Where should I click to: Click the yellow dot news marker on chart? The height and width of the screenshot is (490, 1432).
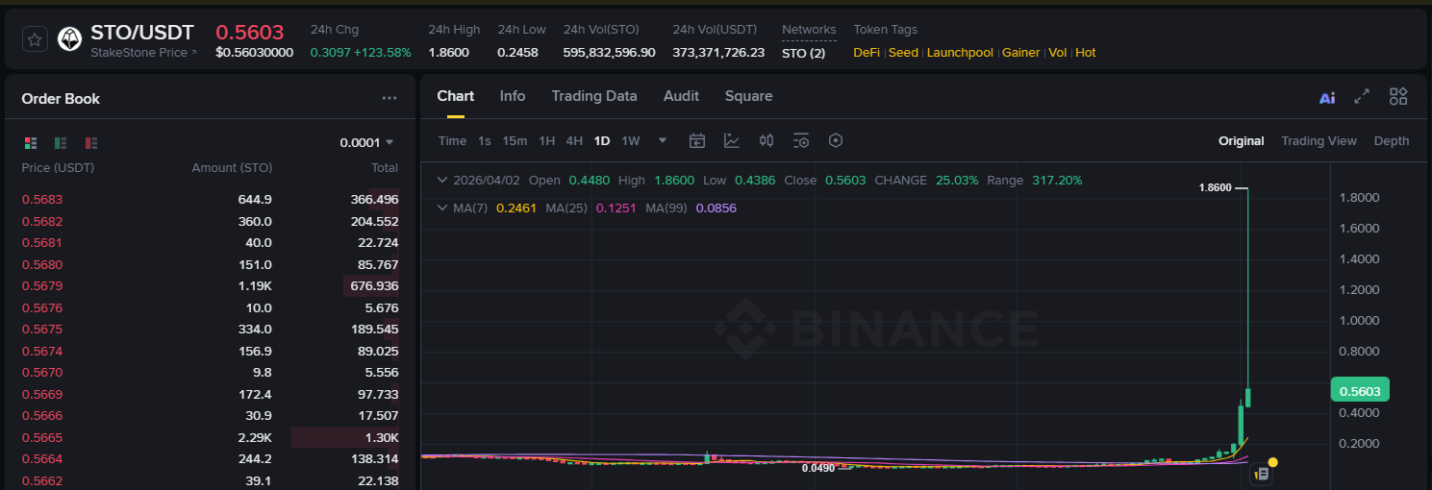1272,462
